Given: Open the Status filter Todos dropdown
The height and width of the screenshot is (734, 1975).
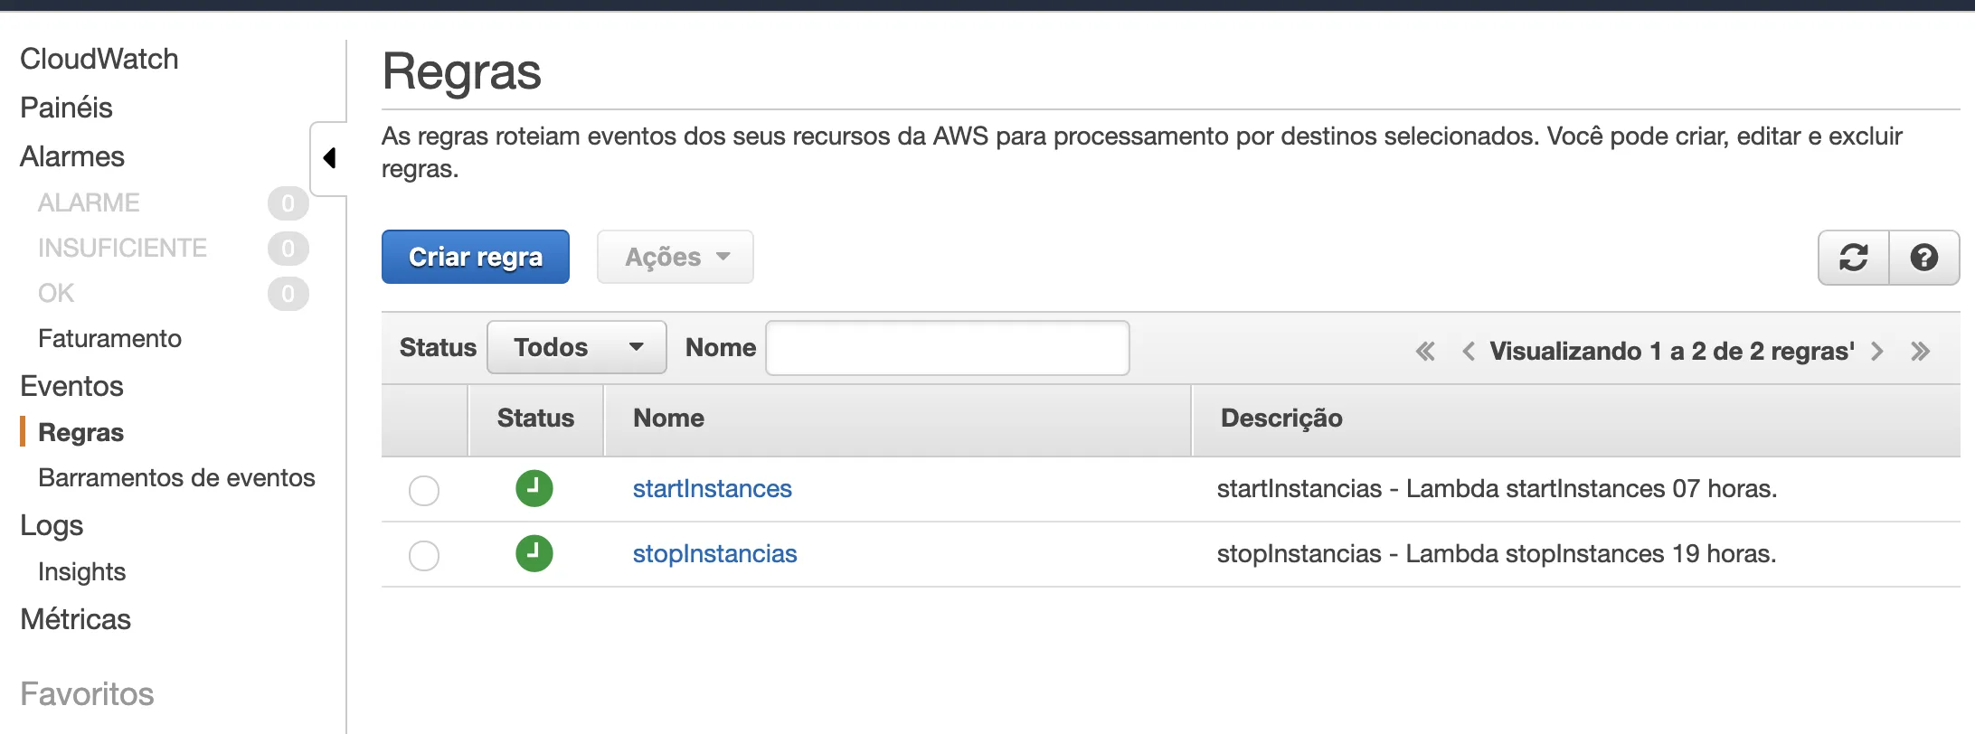Looking at the screenshot, I should pyautogui.click(x=577, y=347).
